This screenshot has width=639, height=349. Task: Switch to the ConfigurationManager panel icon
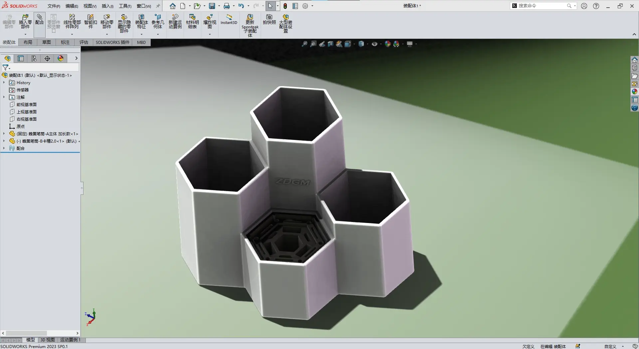[34, 58]
